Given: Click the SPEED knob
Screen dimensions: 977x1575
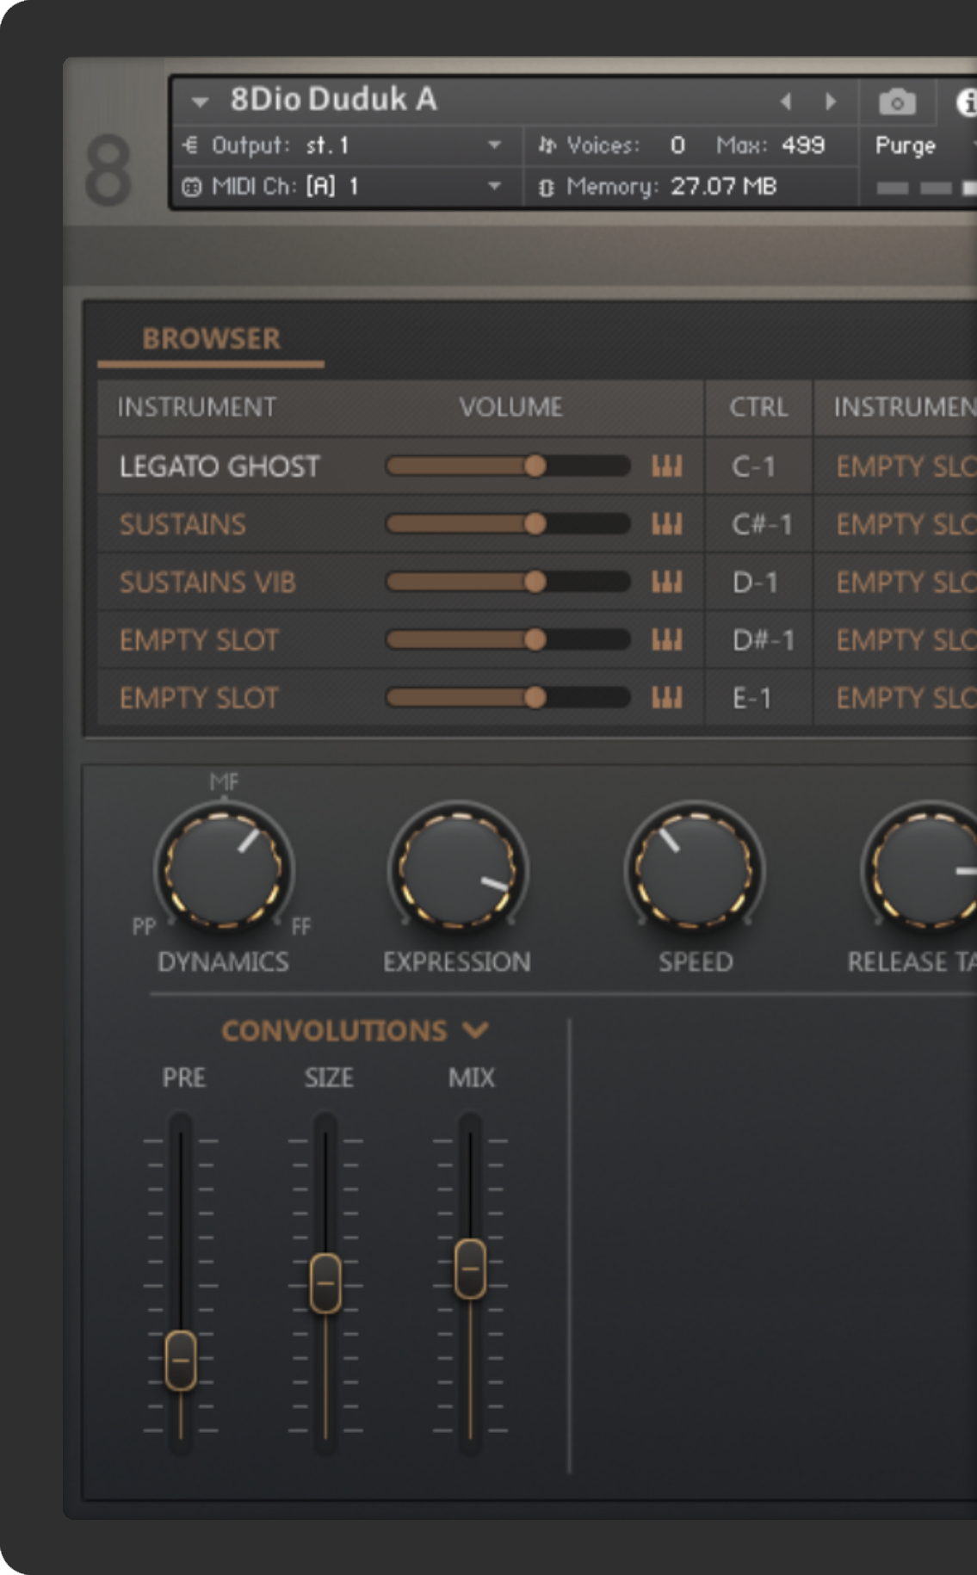Looking at the screenshot, I should tap(694, 869).
